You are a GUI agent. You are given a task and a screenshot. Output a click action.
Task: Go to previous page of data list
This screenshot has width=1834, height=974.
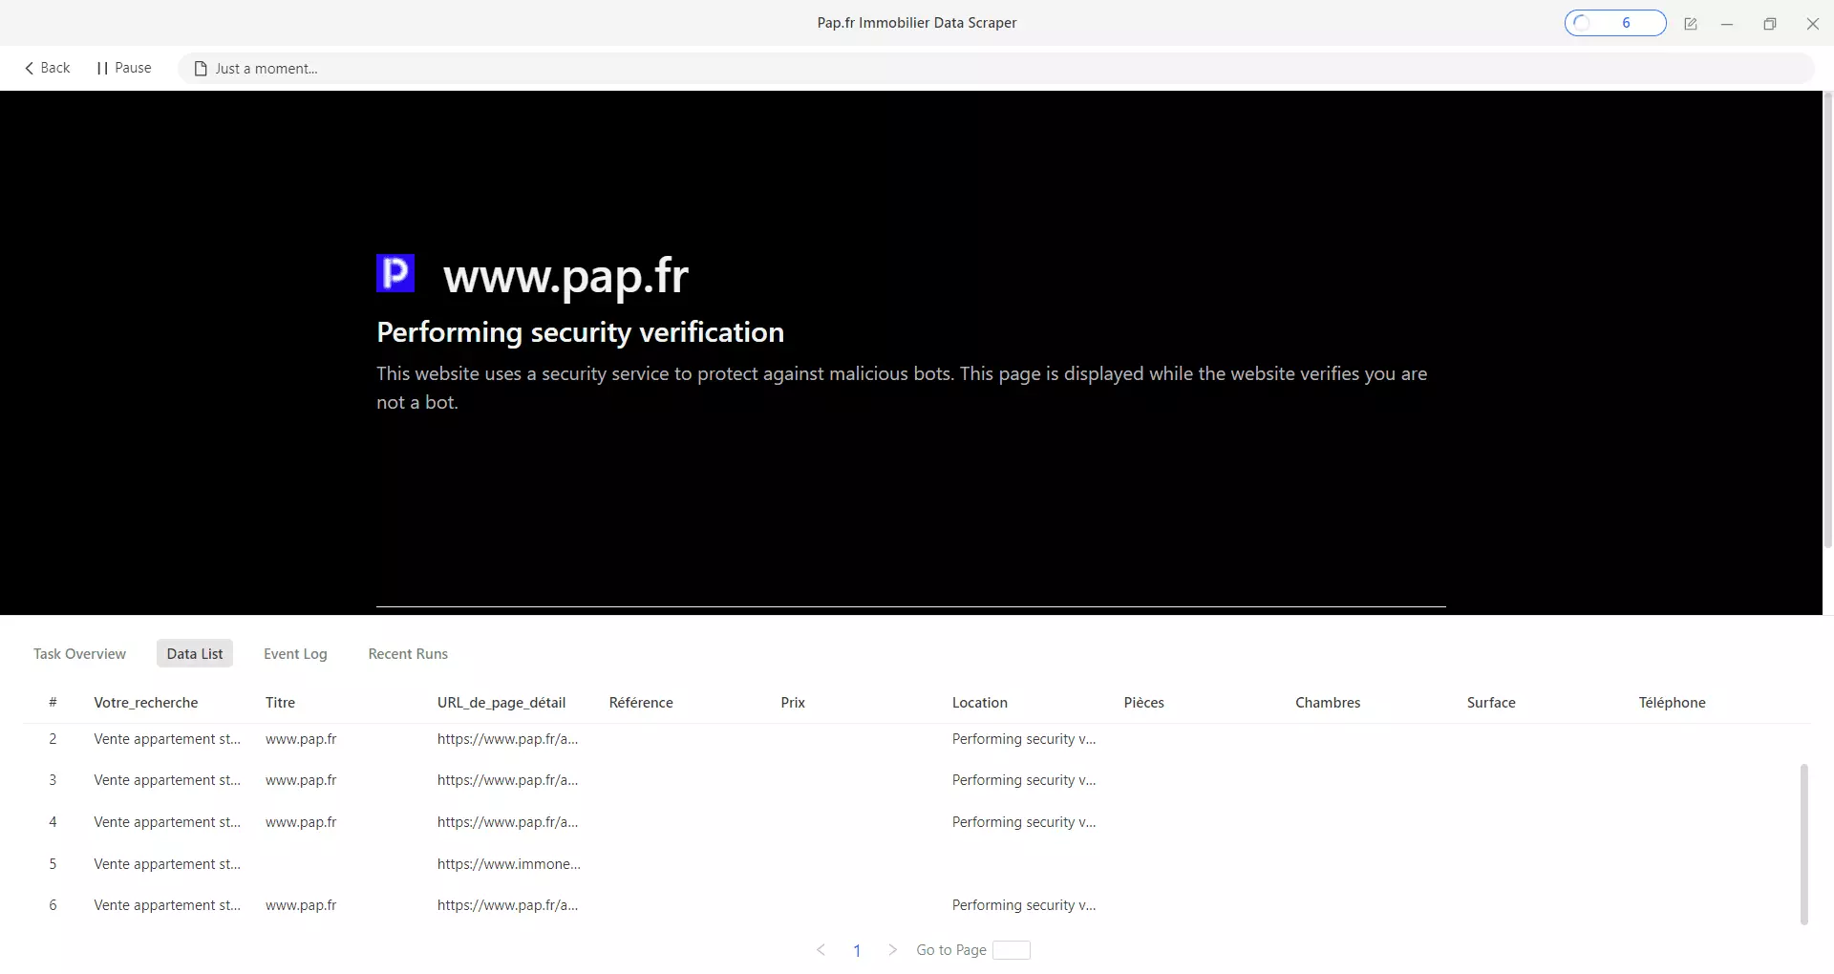click(x=821, y=950)
